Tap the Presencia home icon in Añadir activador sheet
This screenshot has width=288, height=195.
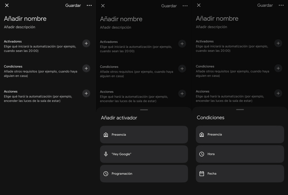click(x=106, y=135)
